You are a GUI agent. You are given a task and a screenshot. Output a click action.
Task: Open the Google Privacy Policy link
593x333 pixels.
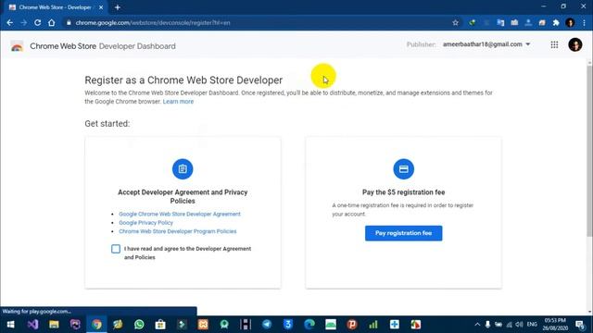point(146,222)
